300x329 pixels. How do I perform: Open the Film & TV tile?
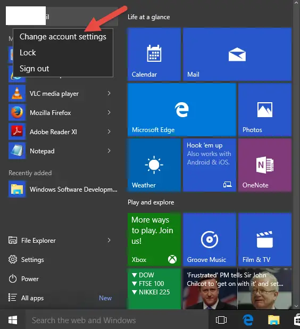pos(265,240)
